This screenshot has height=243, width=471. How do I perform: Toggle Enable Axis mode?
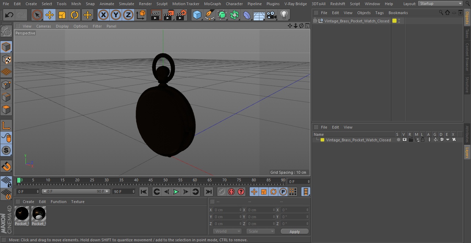coord(6,125)
